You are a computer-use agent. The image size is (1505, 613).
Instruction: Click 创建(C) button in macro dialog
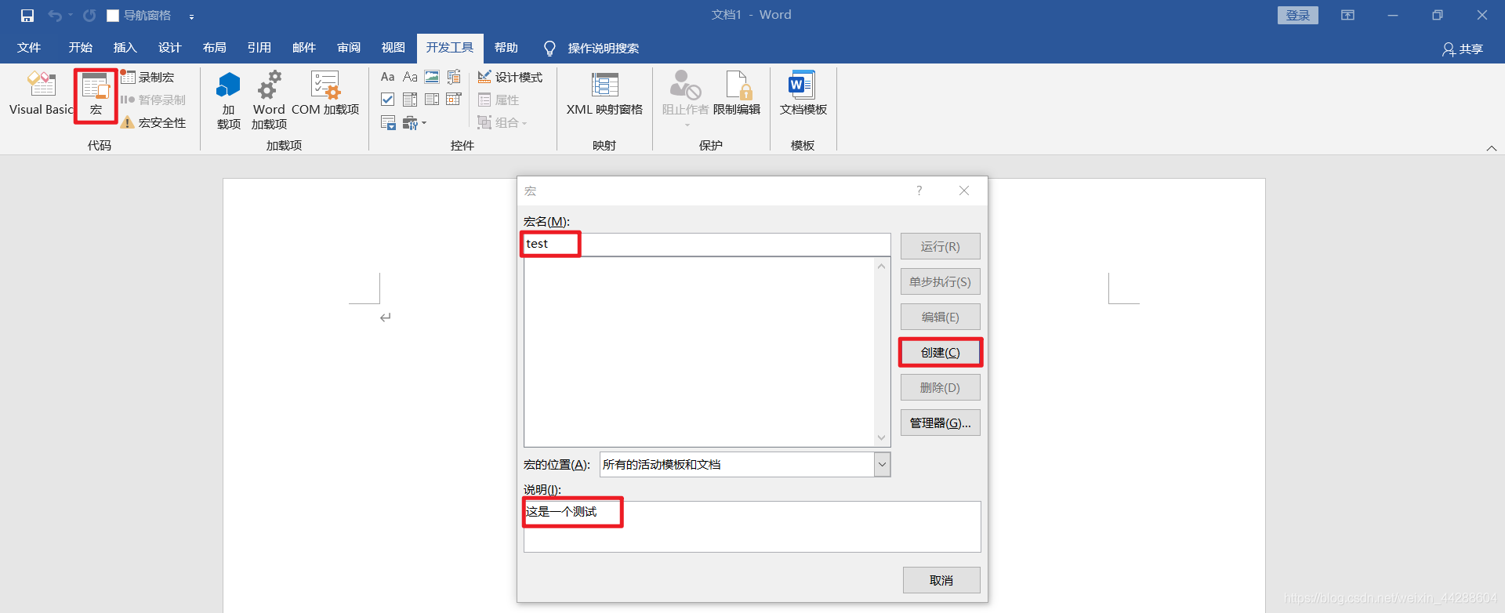940,353
